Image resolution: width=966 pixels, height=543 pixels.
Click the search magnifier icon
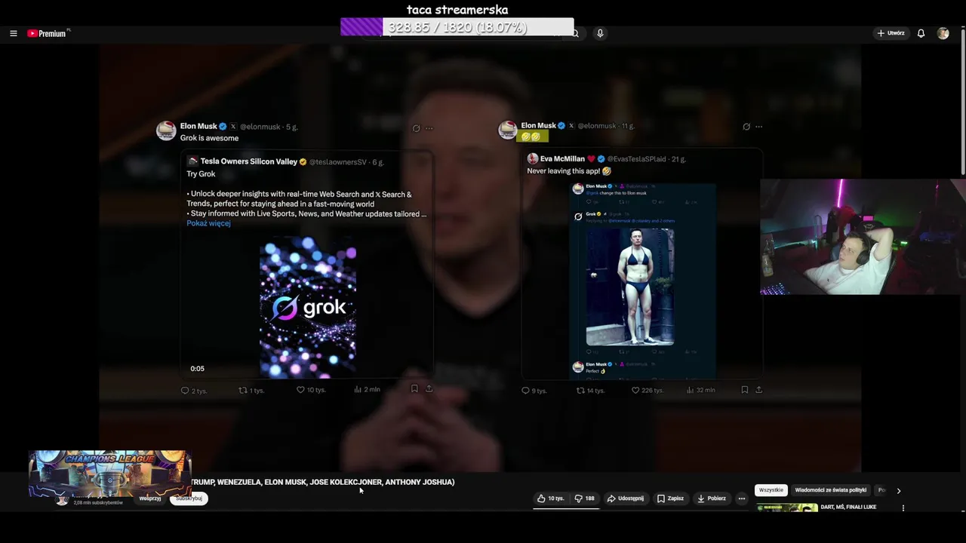[575, 33]
